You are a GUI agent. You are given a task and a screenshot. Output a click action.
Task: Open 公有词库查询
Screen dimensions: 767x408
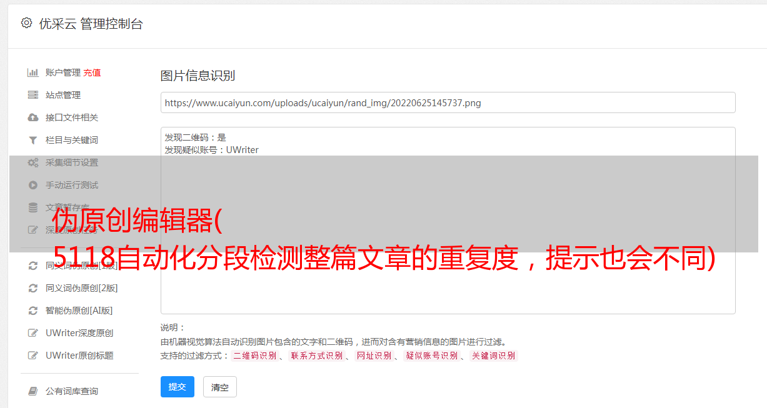(72, 391)
